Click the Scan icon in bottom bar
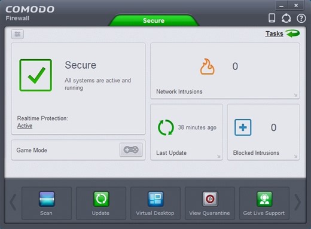Viewport: 311px width, 229px height. (47, 199)
